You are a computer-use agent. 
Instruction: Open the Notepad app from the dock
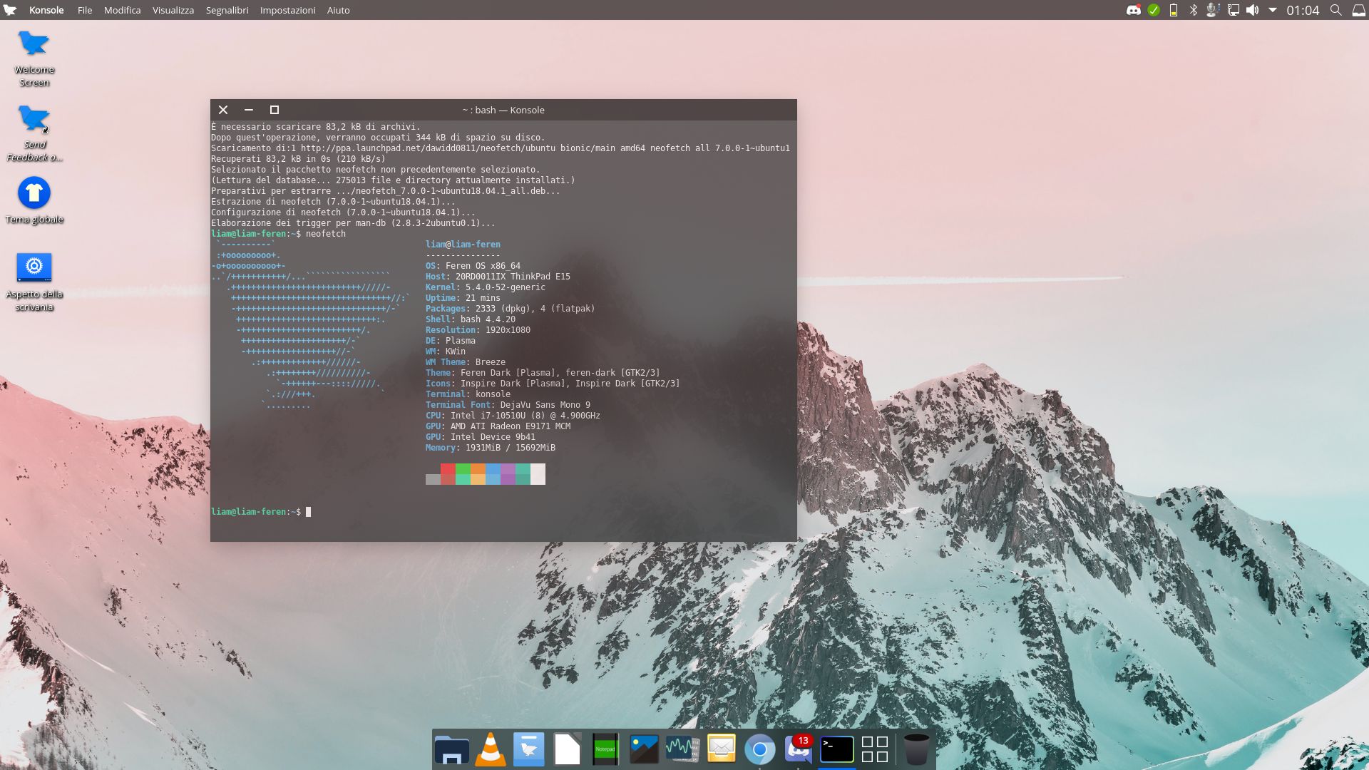[x=605, y=749]
